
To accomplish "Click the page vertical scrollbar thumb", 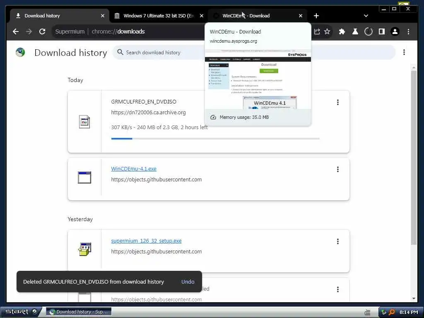I will click(x=414, y=158).
